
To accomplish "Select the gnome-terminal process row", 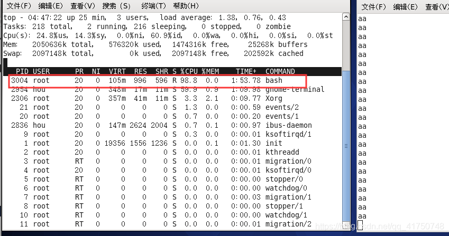I will click(x=168, y=90).
